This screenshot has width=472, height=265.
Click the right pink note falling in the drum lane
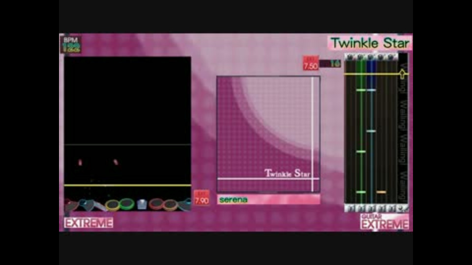pos(116,162)
